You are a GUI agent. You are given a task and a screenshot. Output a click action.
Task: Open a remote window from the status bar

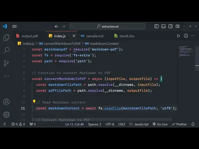(5, 124)
